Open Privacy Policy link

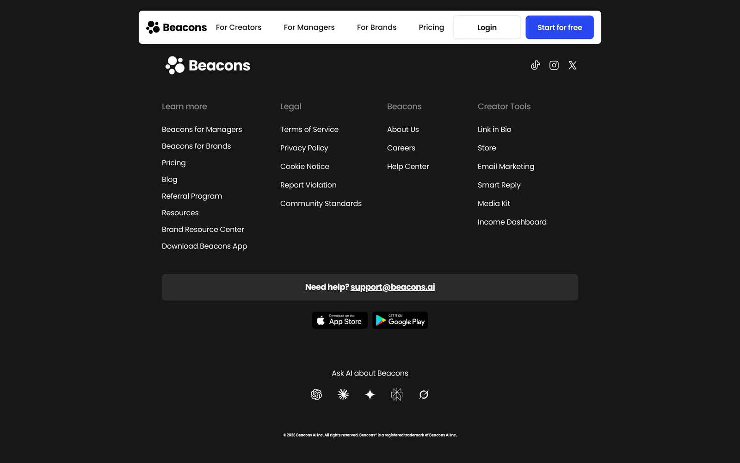pos(304,148)
